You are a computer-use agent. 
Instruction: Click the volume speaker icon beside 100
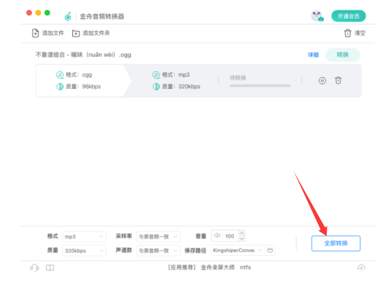click(x=217, y=235)
